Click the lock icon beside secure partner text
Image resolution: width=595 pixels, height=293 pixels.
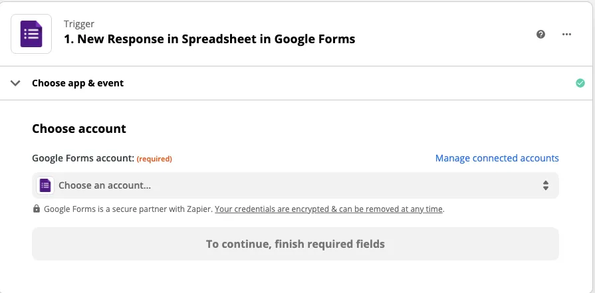37,209
